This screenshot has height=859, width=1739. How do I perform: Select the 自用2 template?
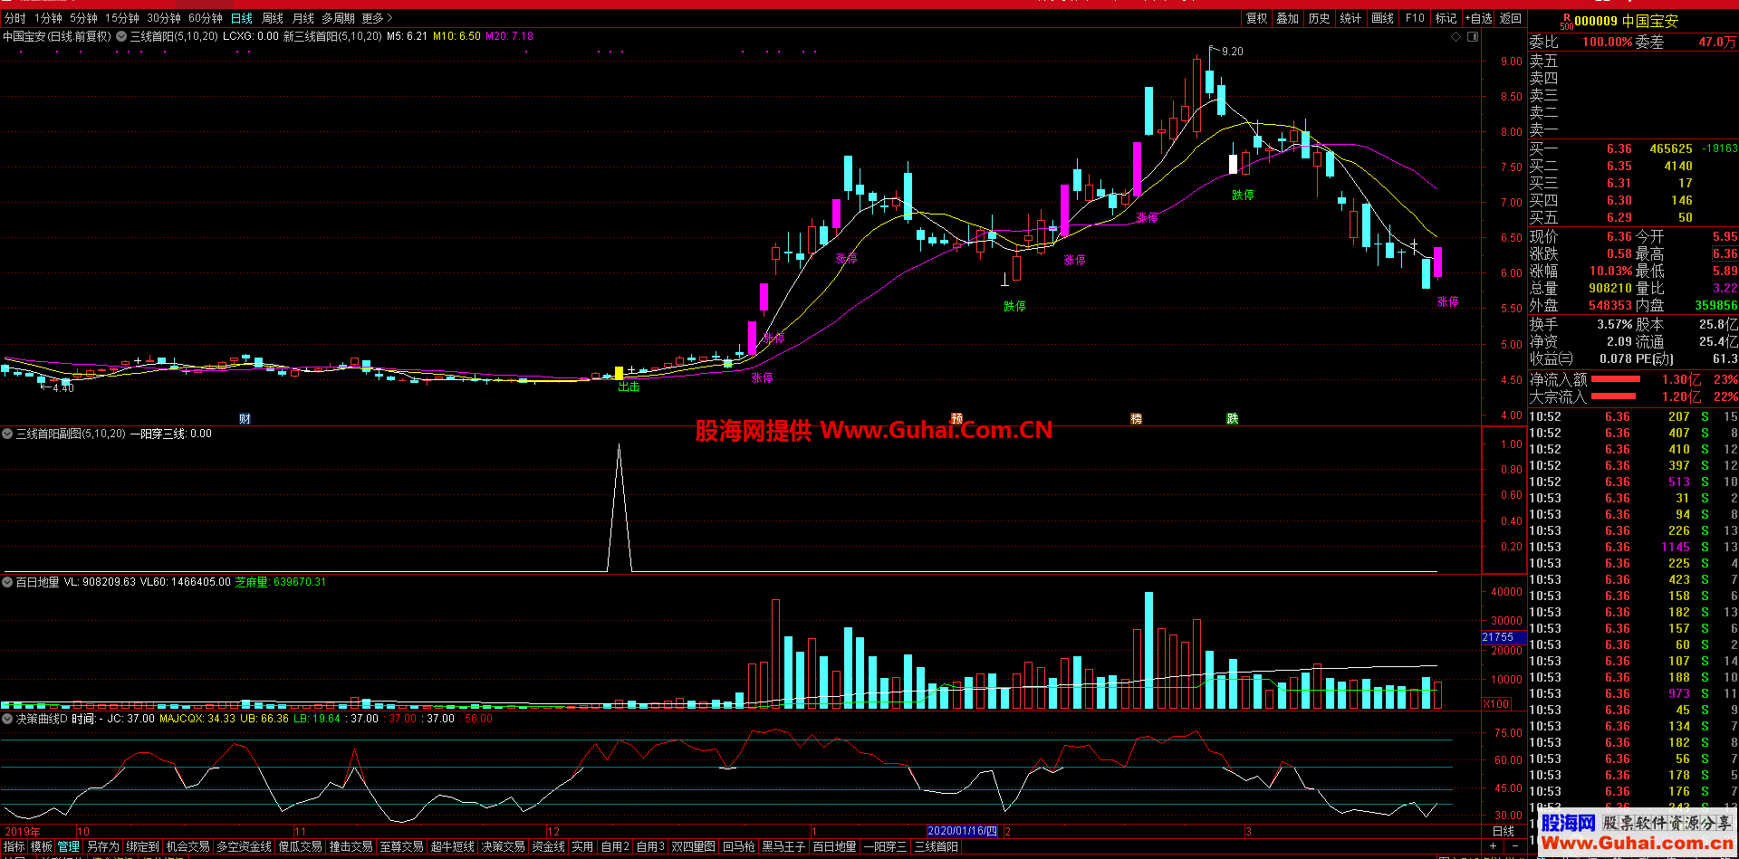615,846
